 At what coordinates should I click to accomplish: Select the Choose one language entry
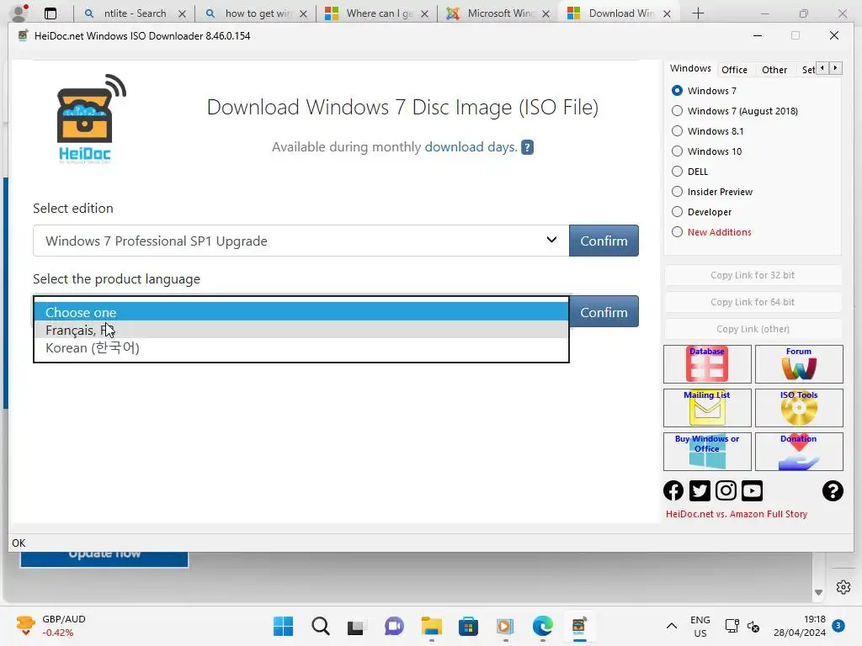point(301,312)
